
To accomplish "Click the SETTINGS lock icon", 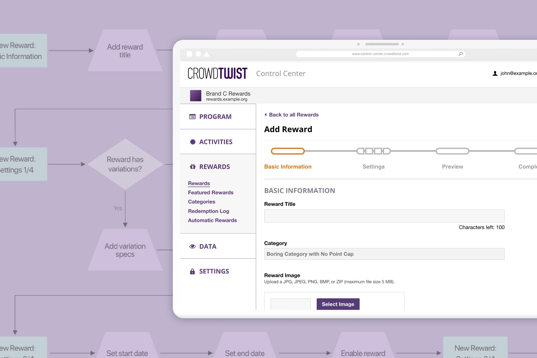I will [x=192, y=271].
